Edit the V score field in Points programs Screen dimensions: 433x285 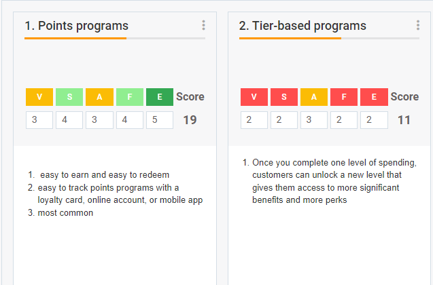click(39, 120)
